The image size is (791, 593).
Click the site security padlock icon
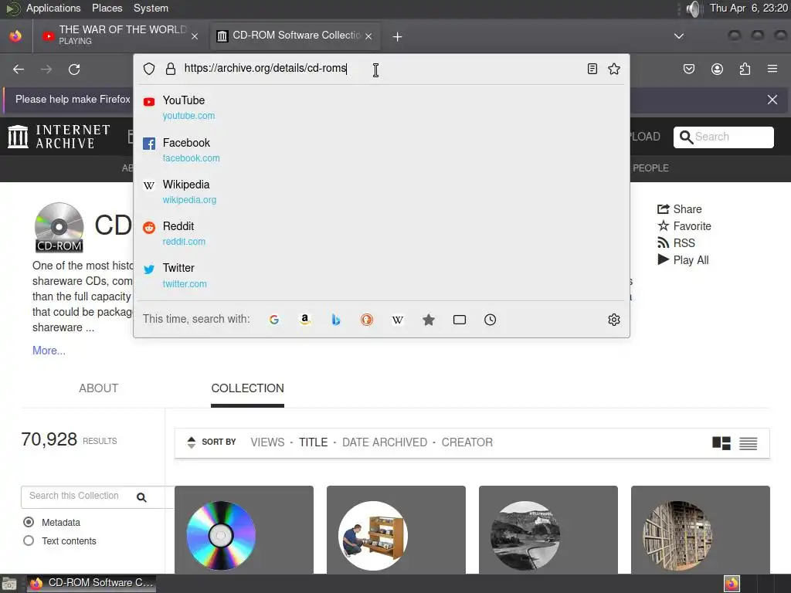point(171,69)
